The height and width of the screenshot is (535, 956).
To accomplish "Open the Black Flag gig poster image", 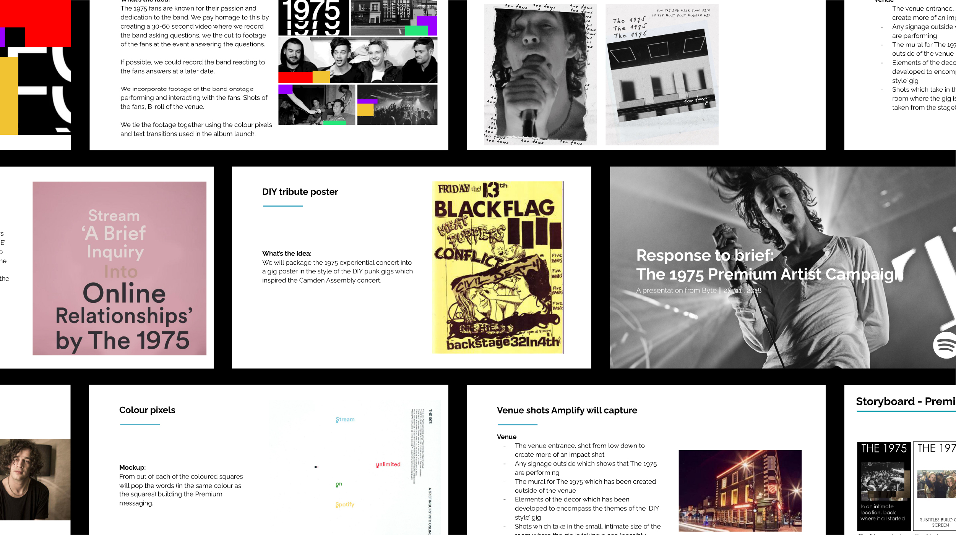I will [x=498, y=267].
